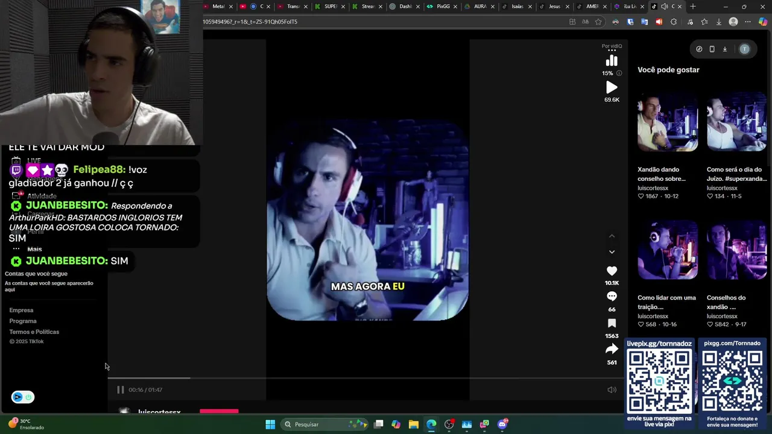This screenshot has width=772, height=434.
Task: Click the TikTok coin icon in header pill
Action: pyautogui.click(x=699, y=49)
